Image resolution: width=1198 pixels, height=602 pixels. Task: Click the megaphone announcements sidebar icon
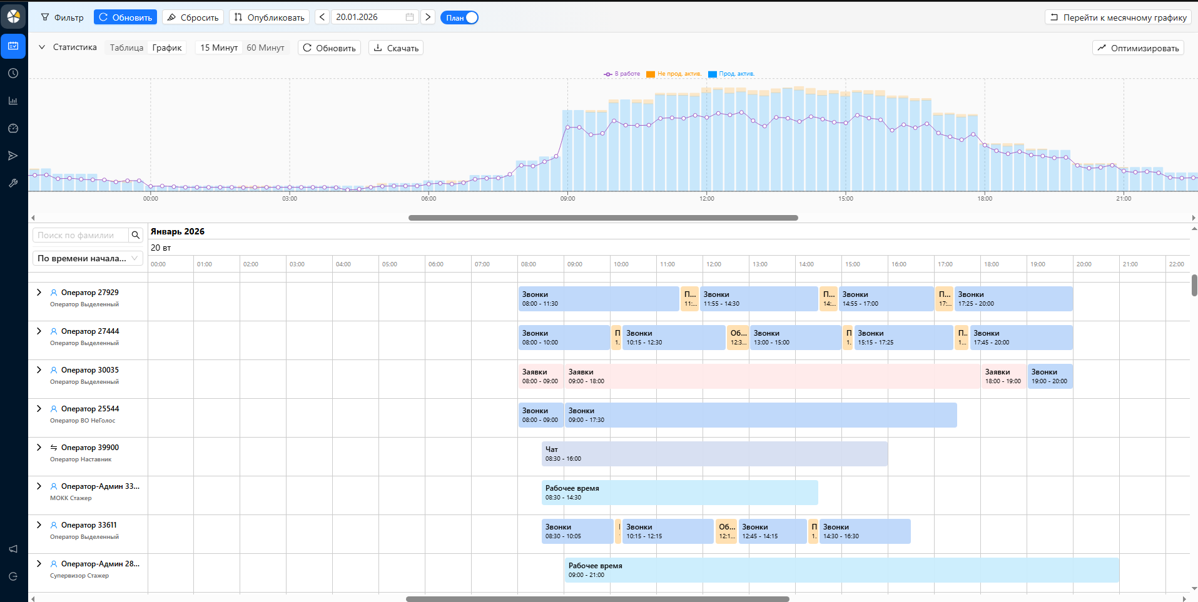(x=13, y=549)
